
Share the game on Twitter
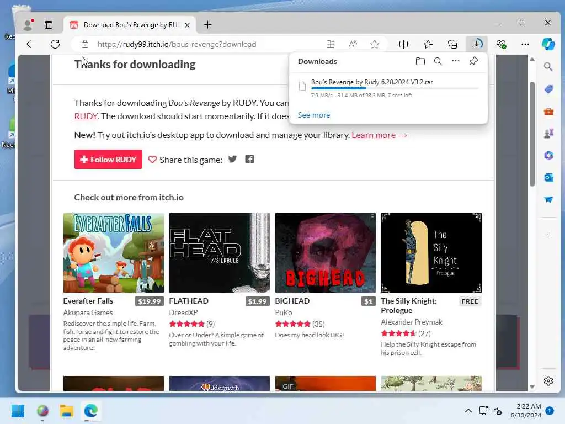(232, 159)
